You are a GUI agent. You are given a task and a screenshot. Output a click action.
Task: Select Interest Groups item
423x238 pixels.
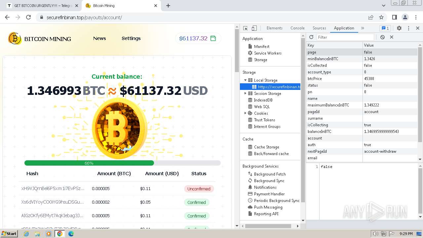267,127
